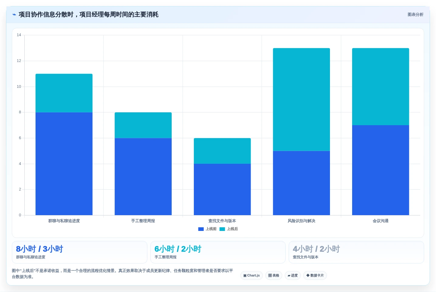Select the Chart.js tag chip
The height and width of the screenshot is (292, 436).
click(252, 276)
